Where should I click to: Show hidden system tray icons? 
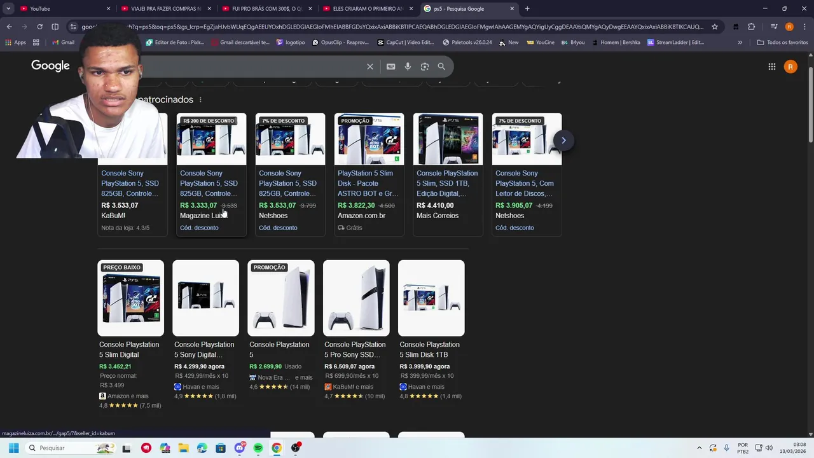point(700,448)
